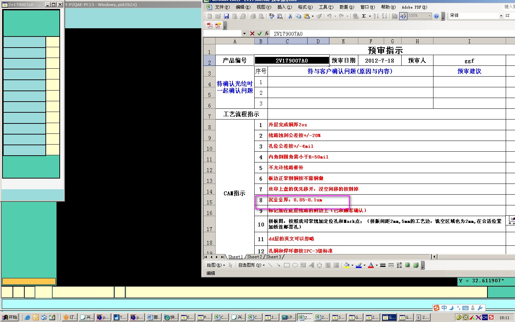The width and height of the screenshot is (515, 322).
Task: Save the workbook with floppy icon
Action: coord(226,16)
